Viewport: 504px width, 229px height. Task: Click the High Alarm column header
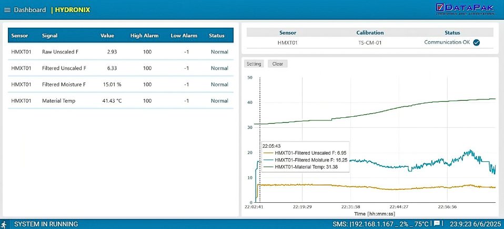click(144, 36)
